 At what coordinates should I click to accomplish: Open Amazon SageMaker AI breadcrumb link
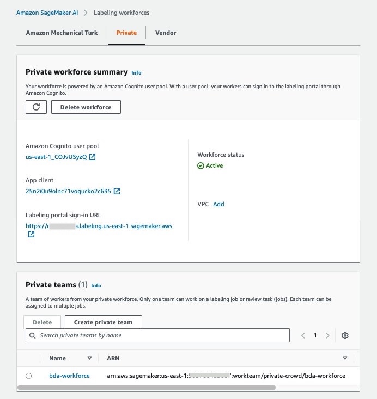(x=47, y=13)
